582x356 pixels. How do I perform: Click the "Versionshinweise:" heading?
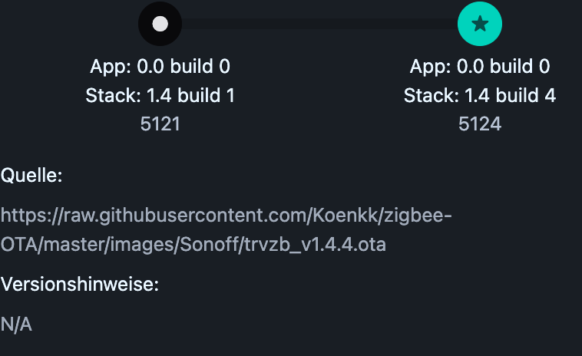pos(79,285)
